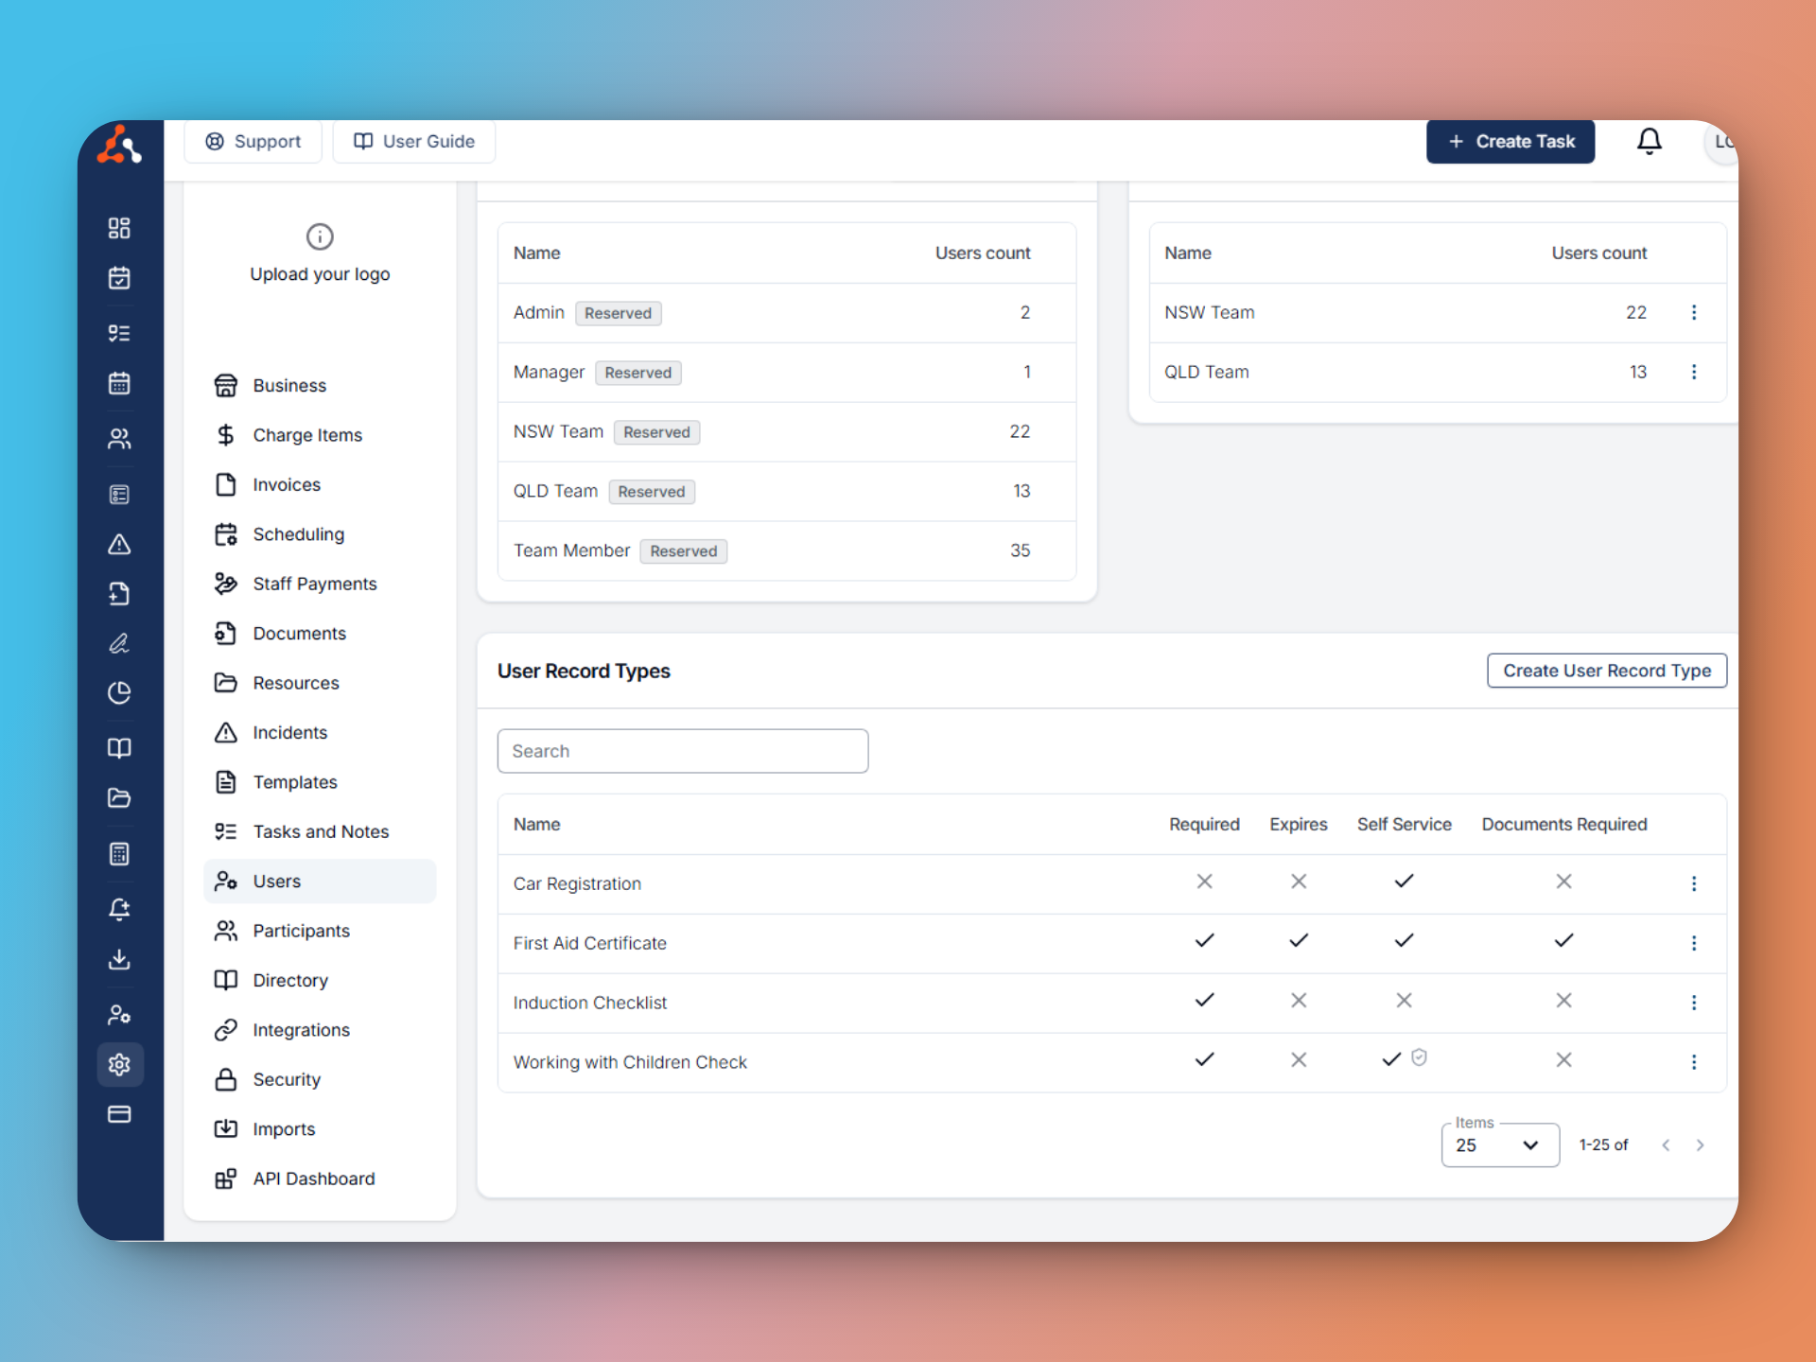Toggle Expires for Working with Children Check
1816x1362 pixels.
(1299, 1059)
